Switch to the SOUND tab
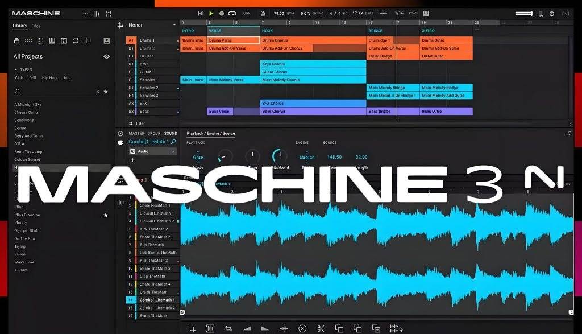582x334 pixels. pyautogui.click(x=171, y=133)
